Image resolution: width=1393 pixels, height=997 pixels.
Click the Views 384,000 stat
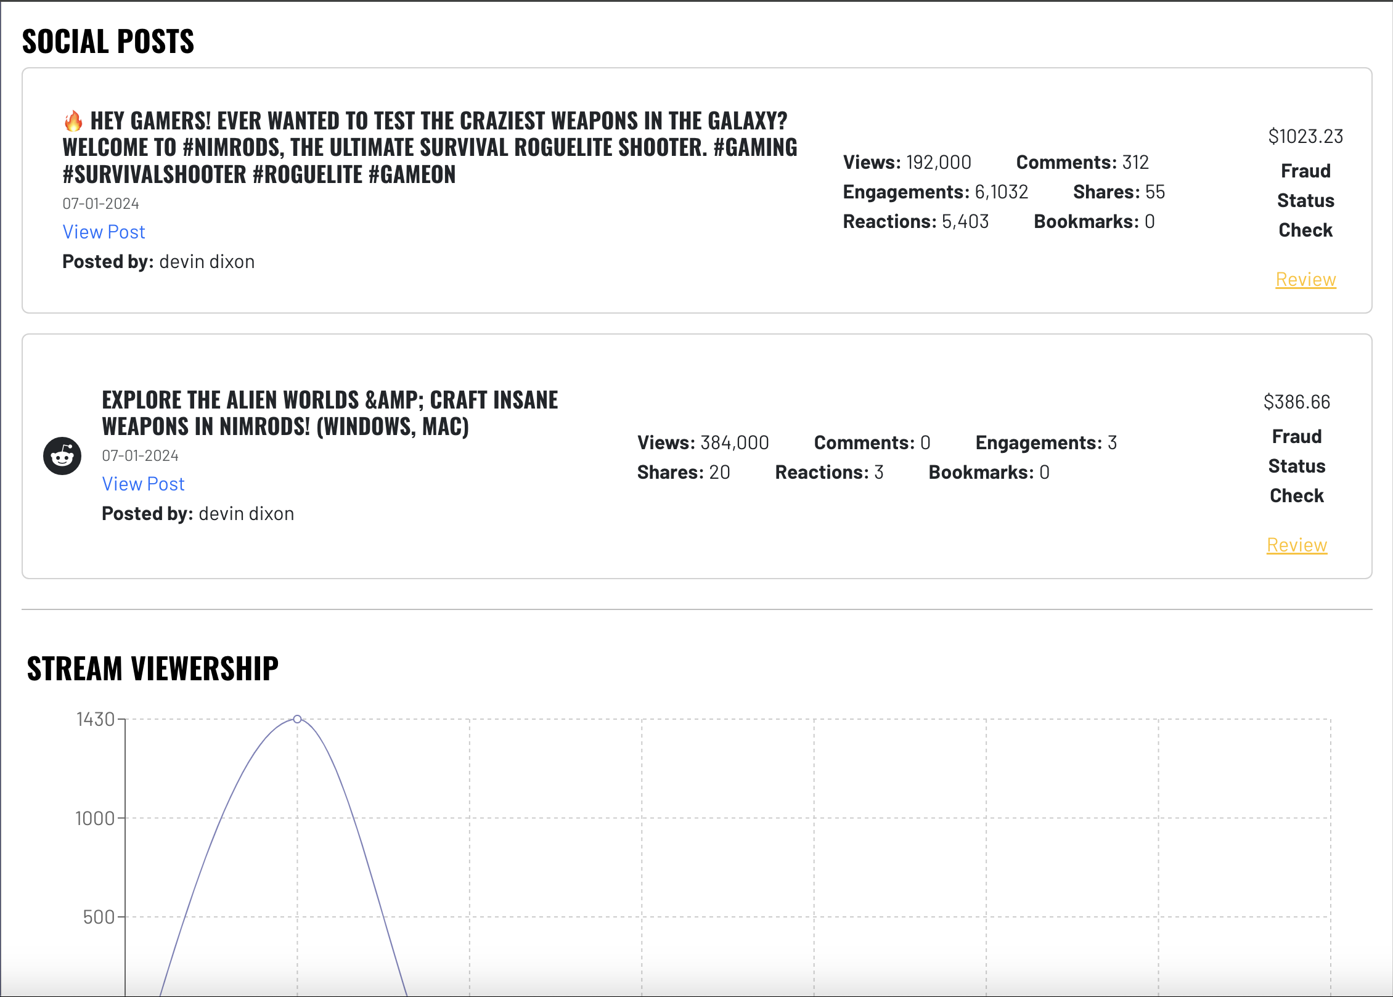coord(703,442)
